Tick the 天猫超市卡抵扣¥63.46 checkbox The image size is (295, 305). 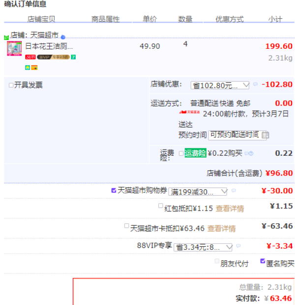126,226
